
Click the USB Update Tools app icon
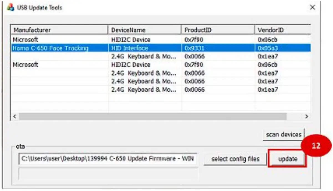(10, 7)
